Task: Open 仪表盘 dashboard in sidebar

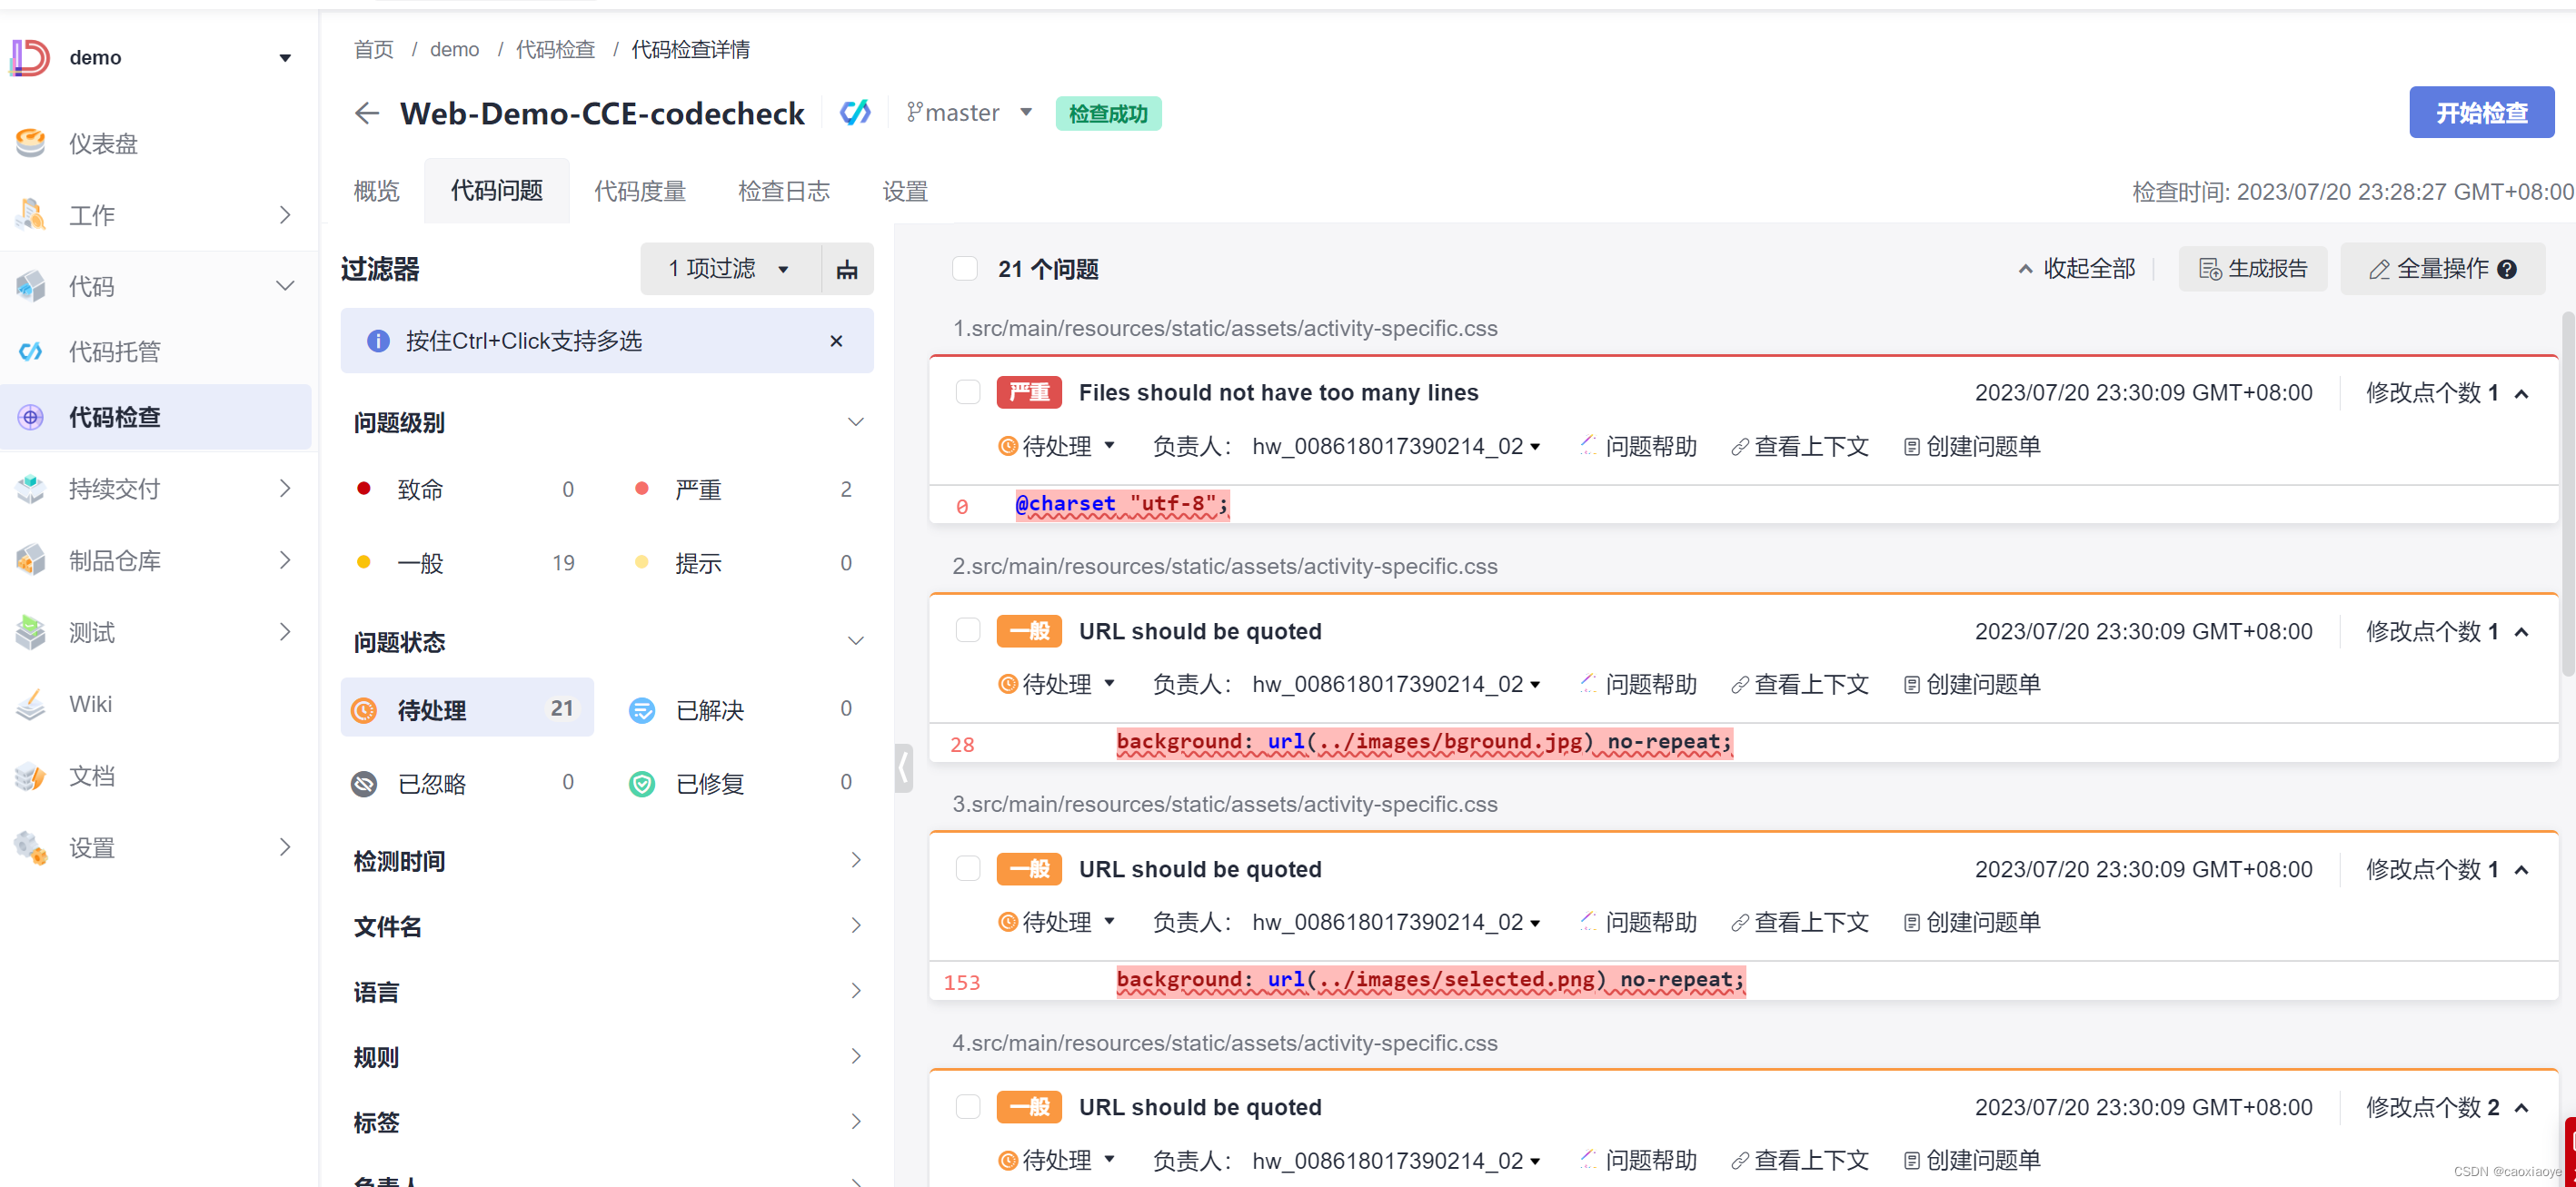Action: tap(102, 143)
